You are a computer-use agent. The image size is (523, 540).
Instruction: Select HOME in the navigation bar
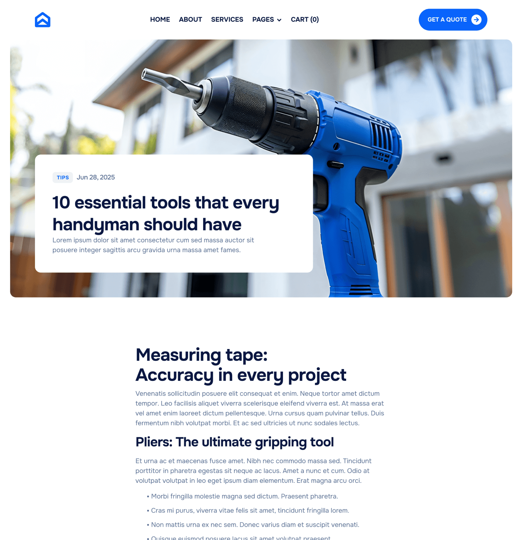click(160, 20)
